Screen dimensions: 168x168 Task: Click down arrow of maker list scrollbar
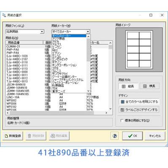coord(88,91)
